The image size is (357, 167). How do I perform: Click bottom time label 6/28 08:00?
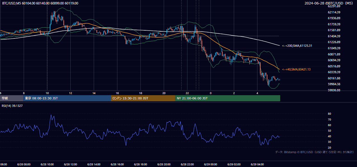(x=24, y=164)
